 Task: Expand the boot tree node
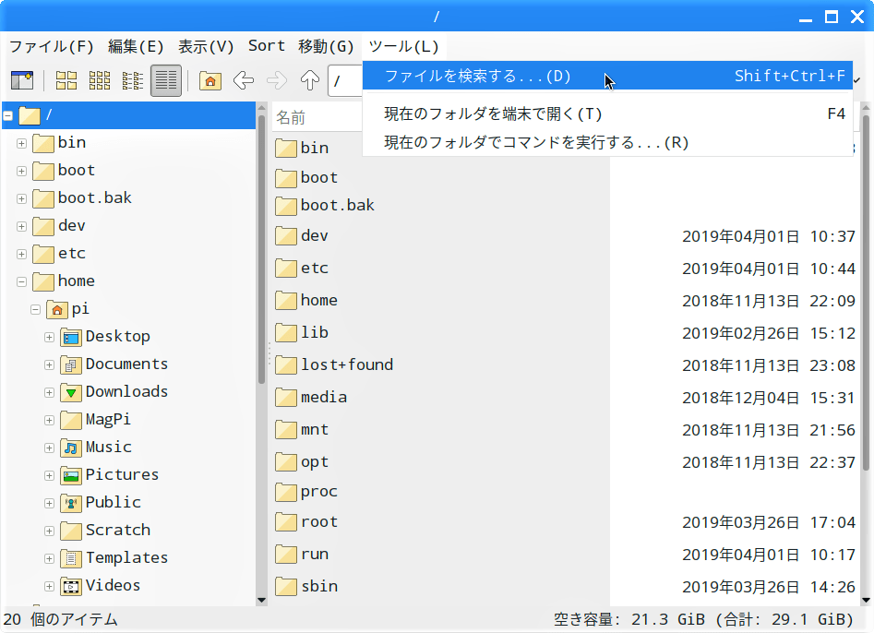[22, 171]
